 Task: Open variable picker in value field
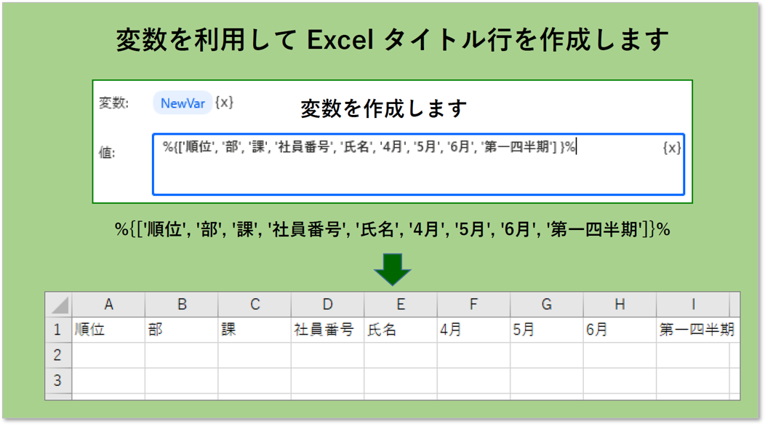tap(672, 148)
